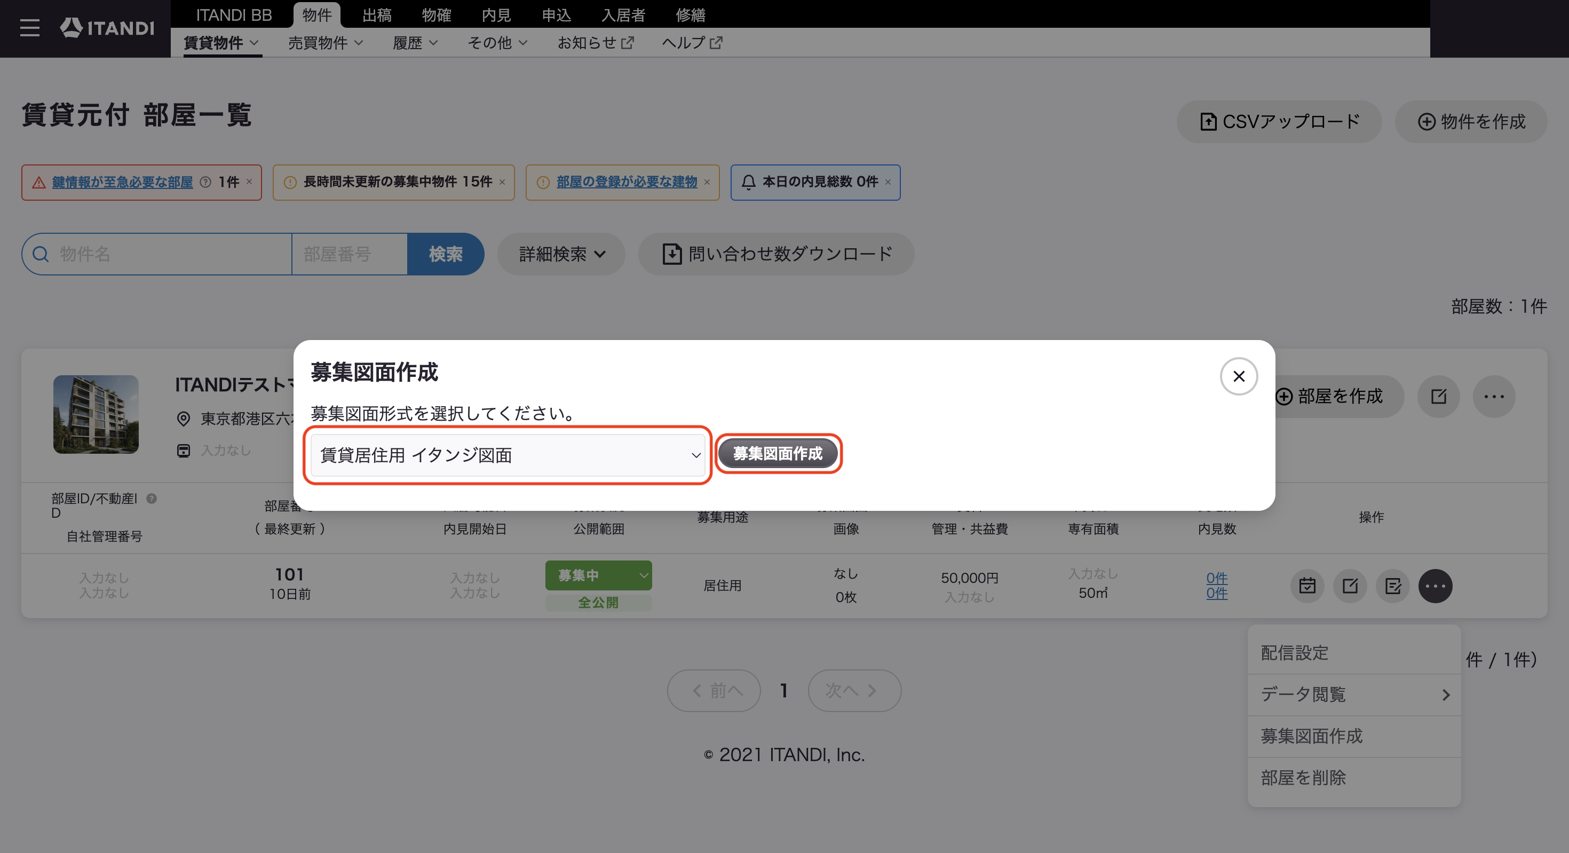The height and width of the screenshot is (853, 1569).
Task: Open 部屋の登録が必要な建物 link
Action: click(627, 182)
